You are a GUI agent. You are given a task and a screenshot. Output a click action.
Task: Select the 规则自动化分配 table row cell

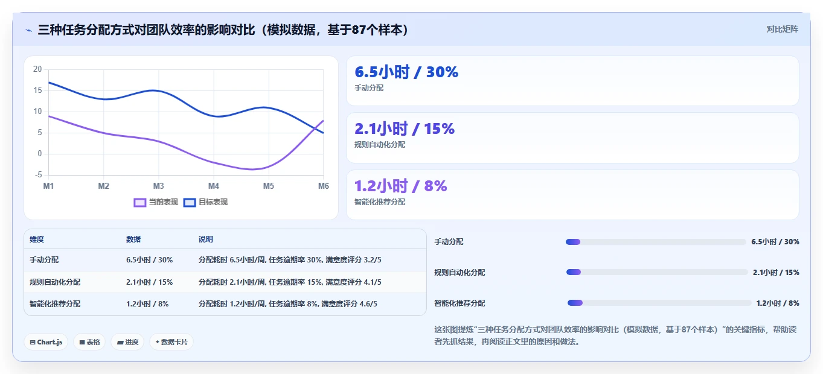coord(55,282)
